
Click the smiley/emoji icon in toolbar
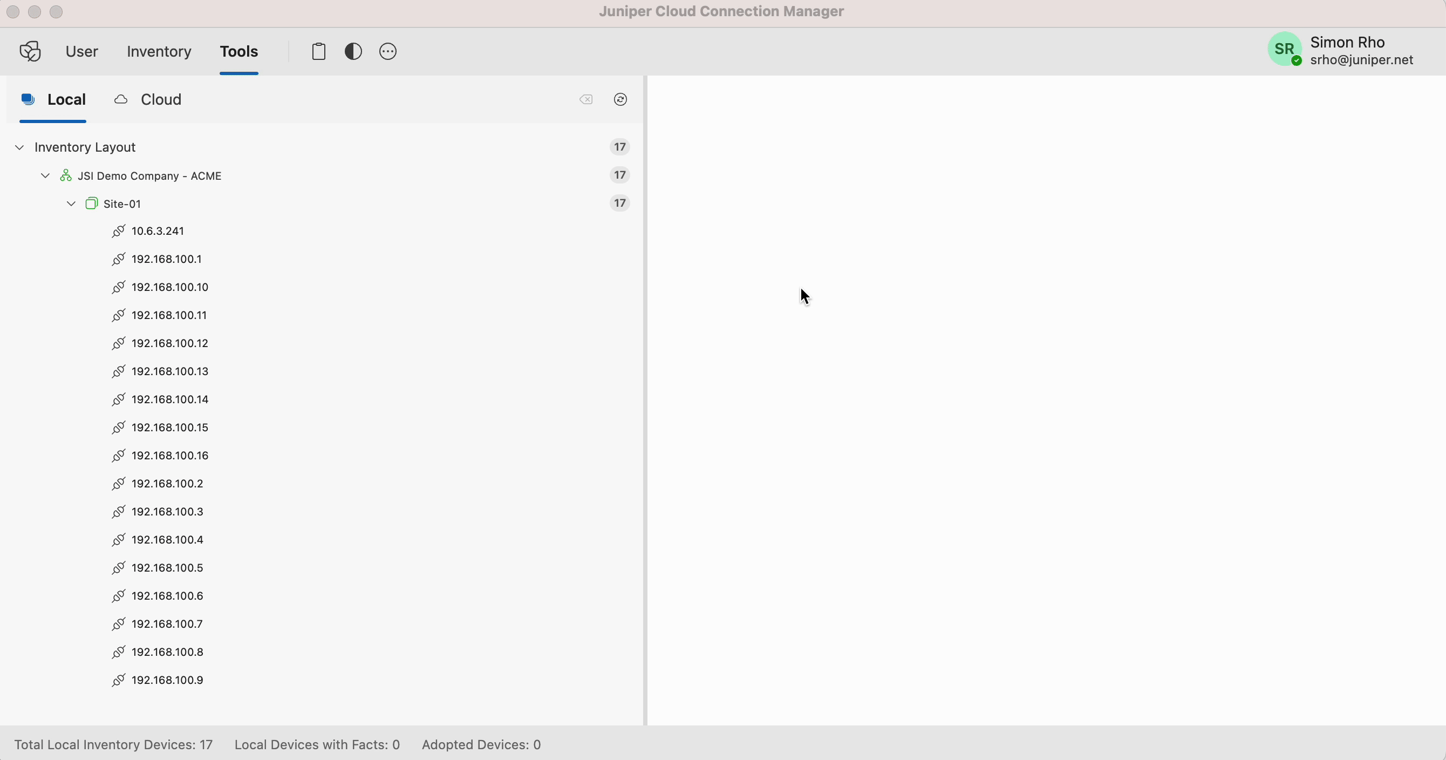387,51
